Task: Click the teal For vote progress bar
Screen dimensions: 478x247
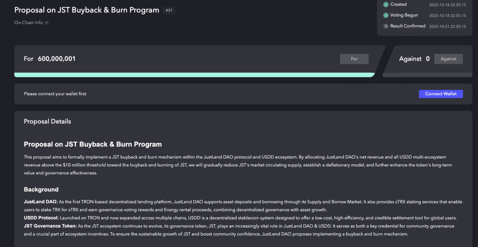Action: [x=195, y=75]
